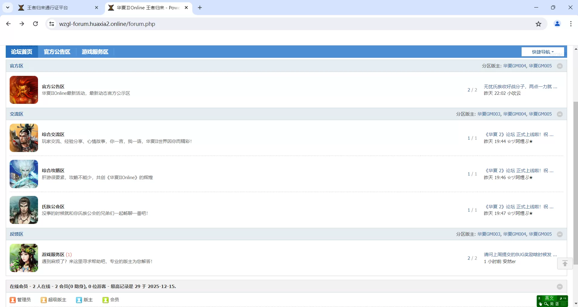Open the tab search dropdown arrow
Viewport: 578px width, 307px height.
[8, 8]
